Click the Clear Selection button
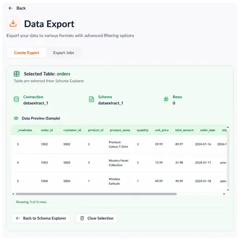The image size is (240, 240). 96,218
